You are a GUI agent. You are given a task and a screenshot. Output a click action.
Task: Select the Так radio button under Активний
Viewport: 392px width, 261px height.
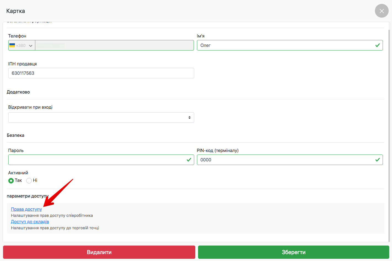click(11, 181)
